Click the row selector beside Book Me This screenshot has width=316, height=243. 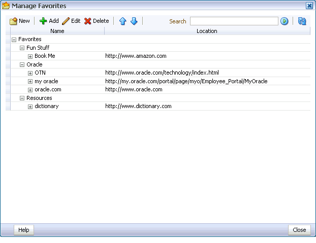coord(8,56)
